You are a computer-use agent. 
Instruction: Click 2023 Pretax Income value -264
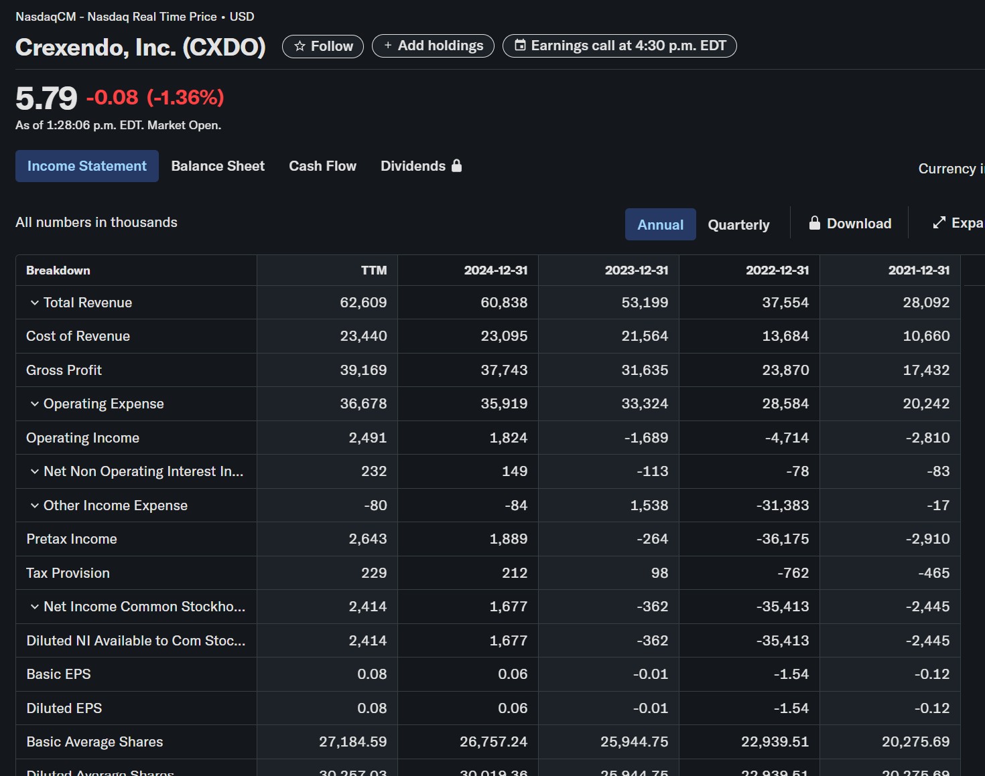(x=653, y=539)
